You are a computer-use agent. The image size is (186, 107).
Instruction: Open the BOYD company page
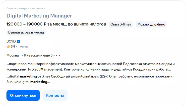[x=11, y=41]
